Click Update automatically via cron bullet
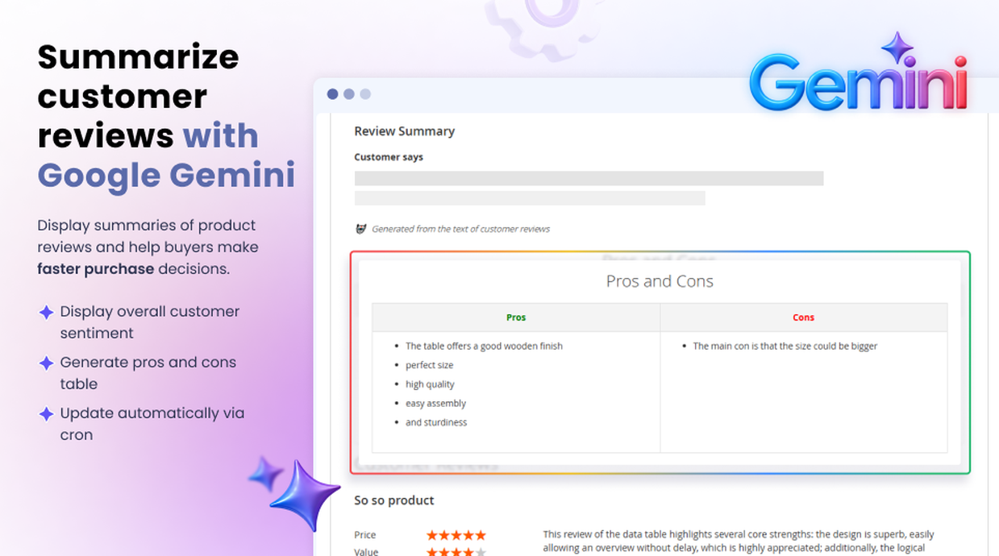This screenshot has height=556, width=999. [152, 424]
